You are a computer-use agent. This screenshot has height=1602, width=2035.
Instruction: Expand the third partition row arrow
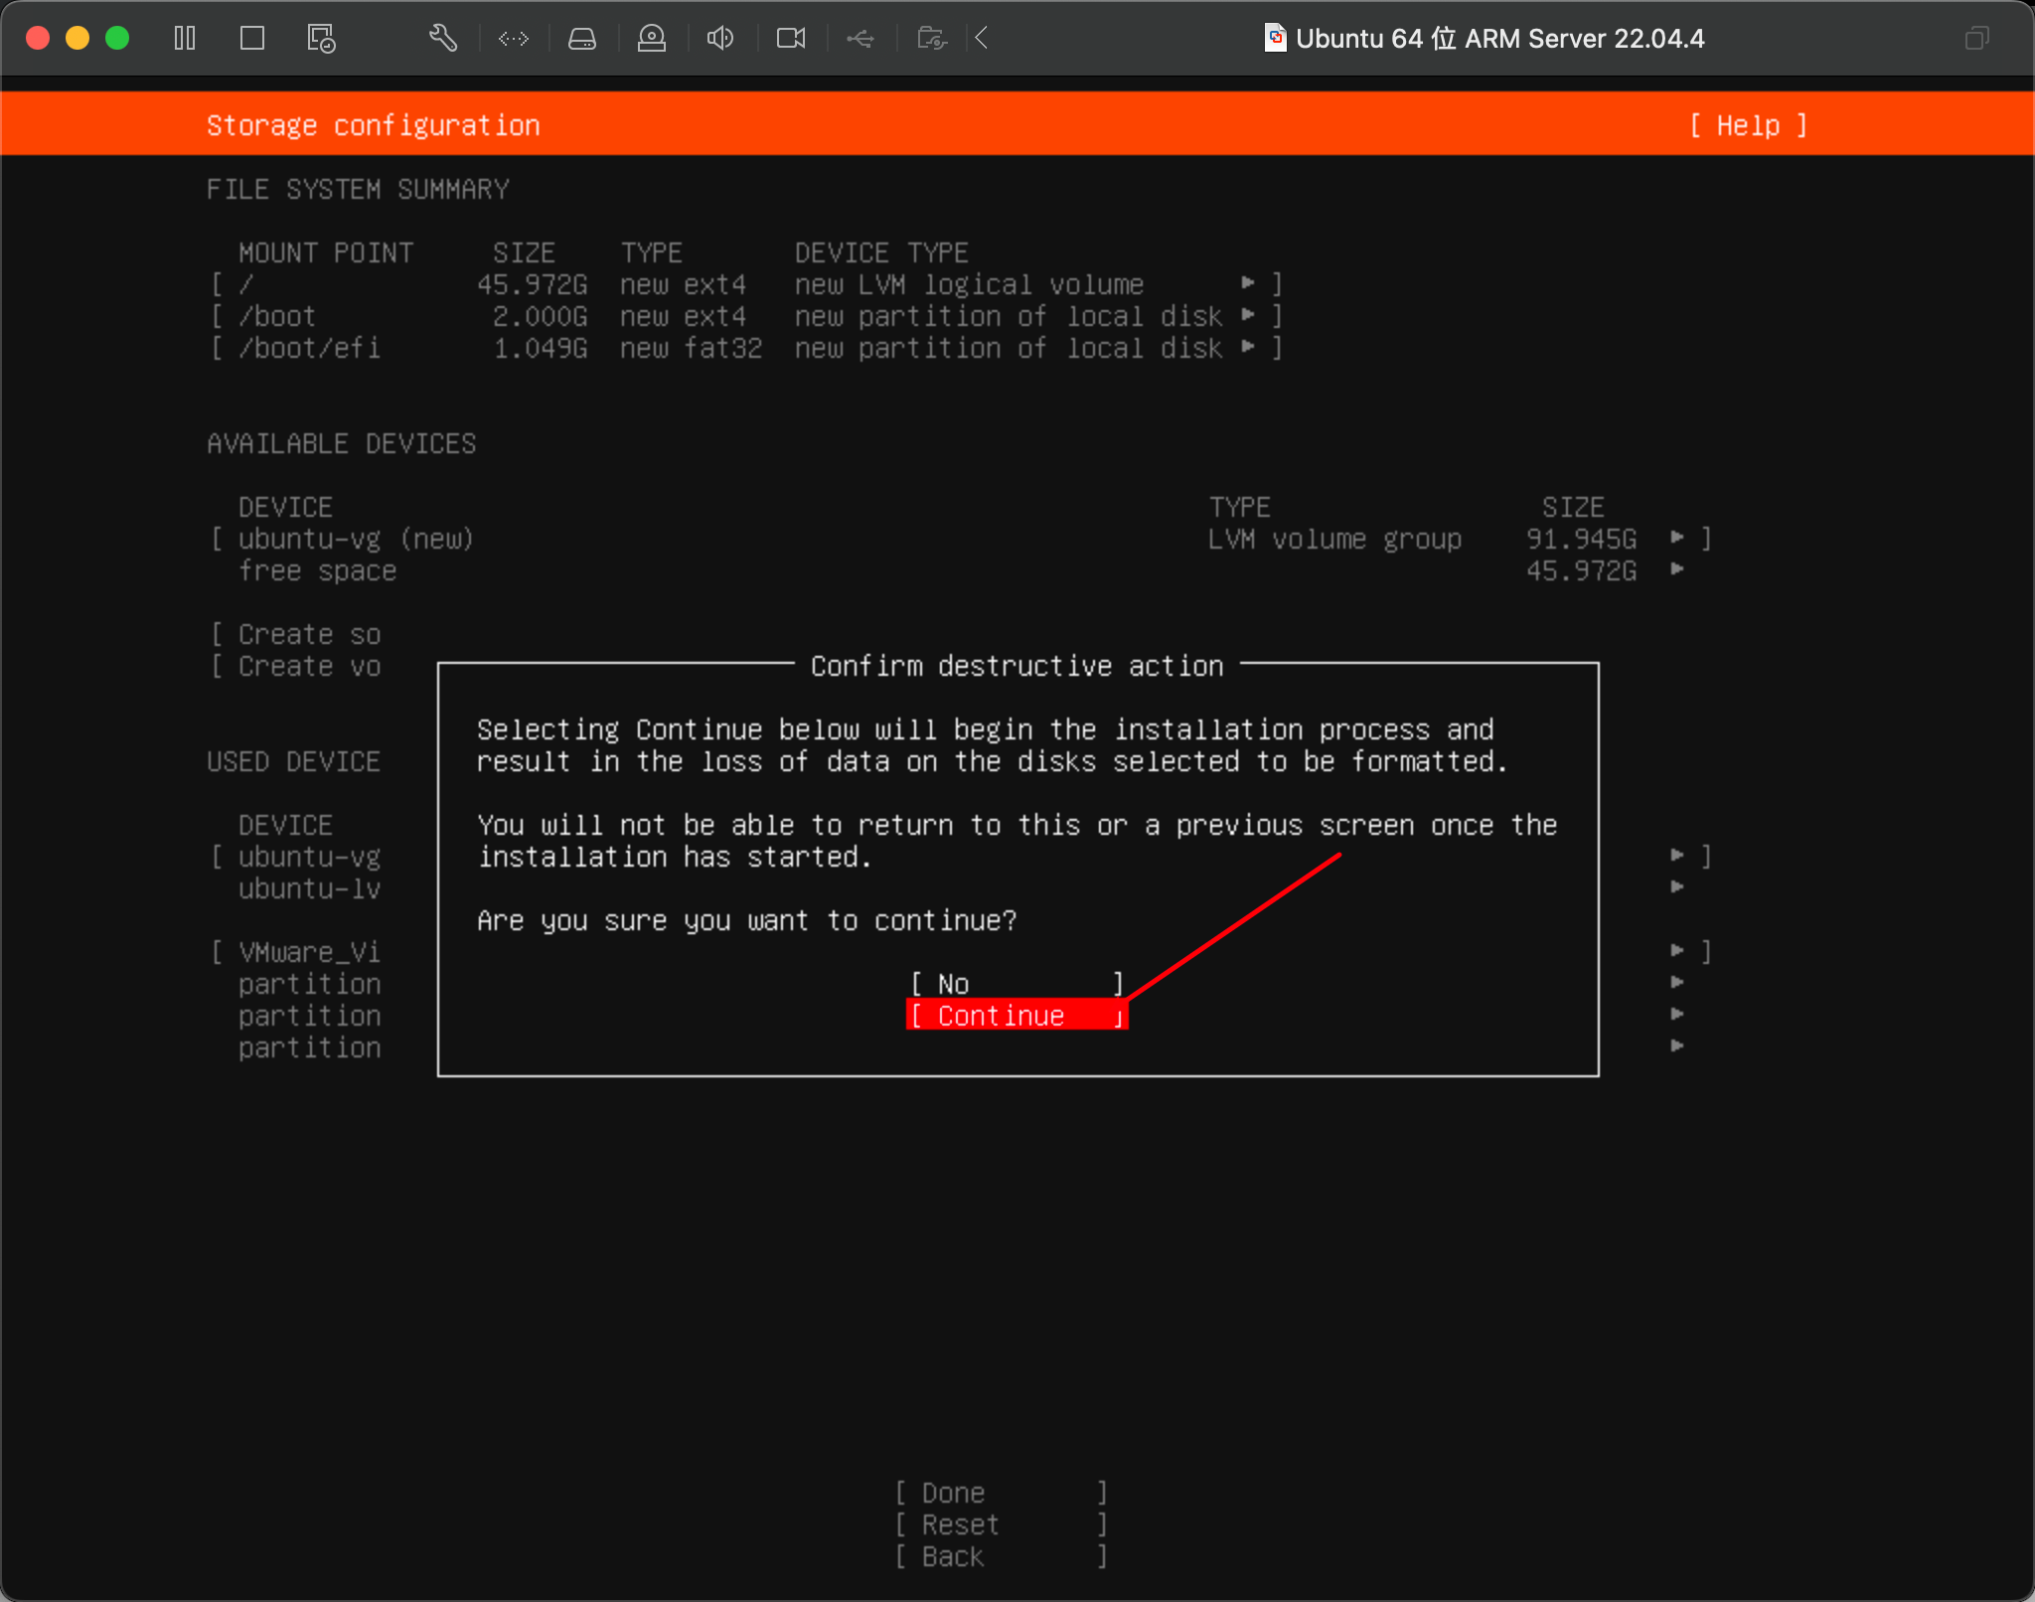1677,1046
